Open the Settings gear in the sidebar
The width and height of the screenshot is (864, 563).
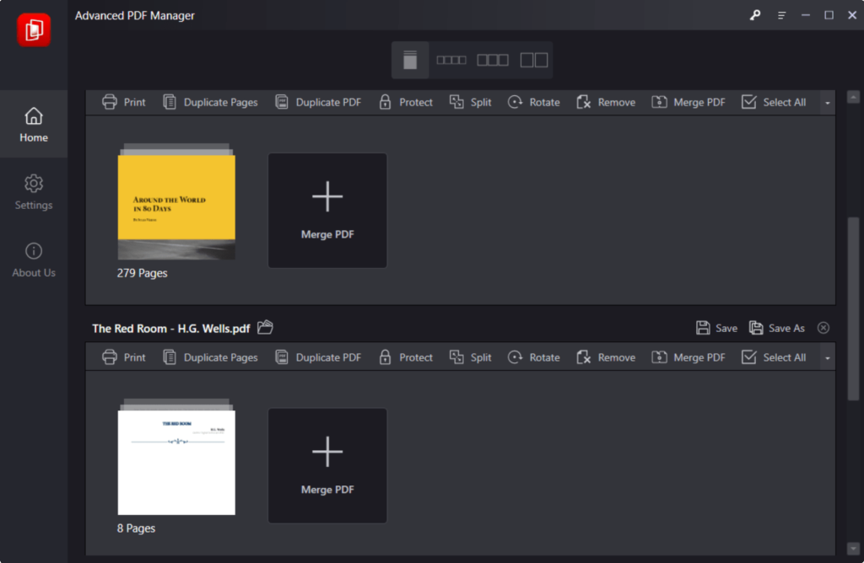pos(34,192)
